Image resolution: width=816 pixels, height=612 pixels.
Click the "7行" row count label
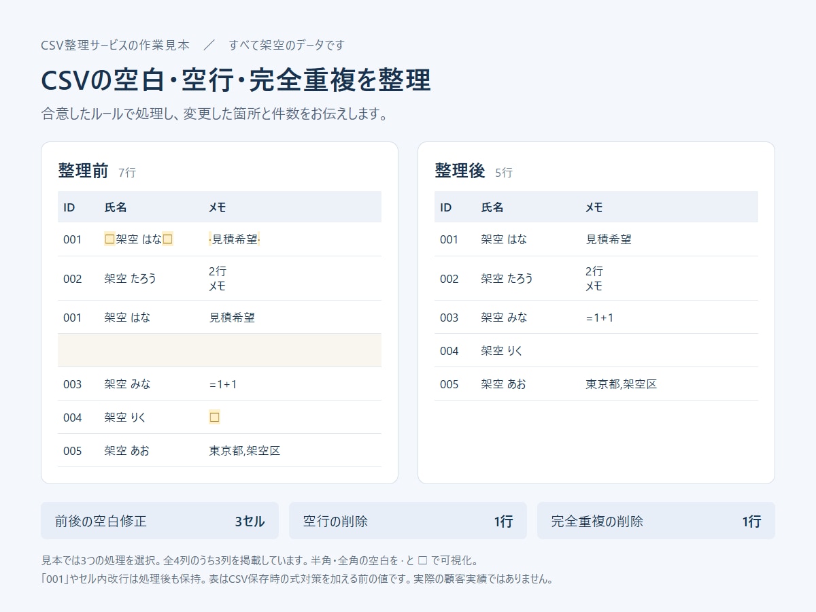click(127, 173)
